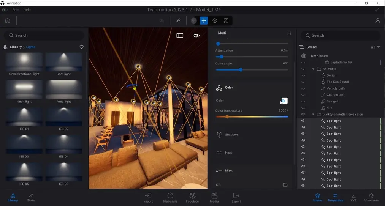This screenshot has width=385, height=206.
Task: Open the Export panel
Action: 236,198
